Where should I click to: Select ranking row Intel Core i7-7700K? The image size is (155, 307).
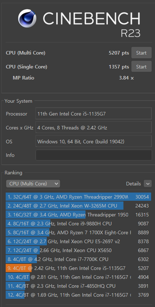click(78, 260)
